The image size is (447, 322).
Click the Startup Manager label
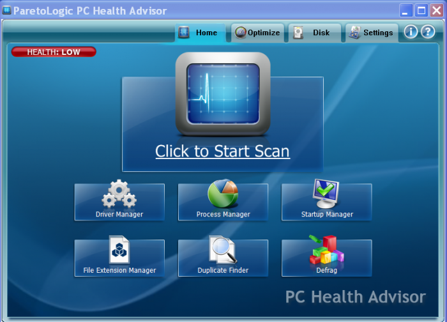click(x=327, y=214)
